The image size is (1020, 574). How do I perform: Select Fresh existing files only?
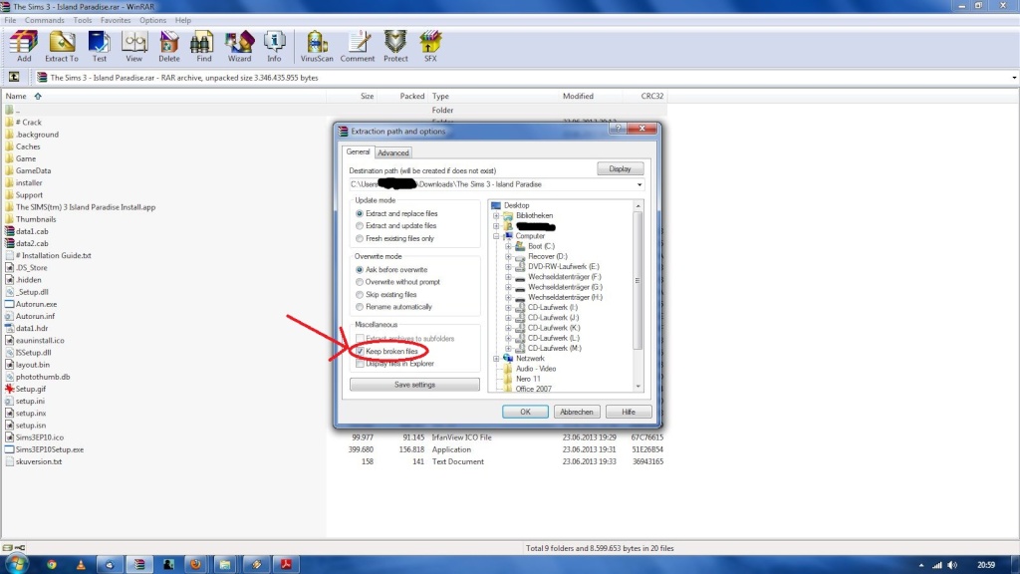[x=359, y=238]
